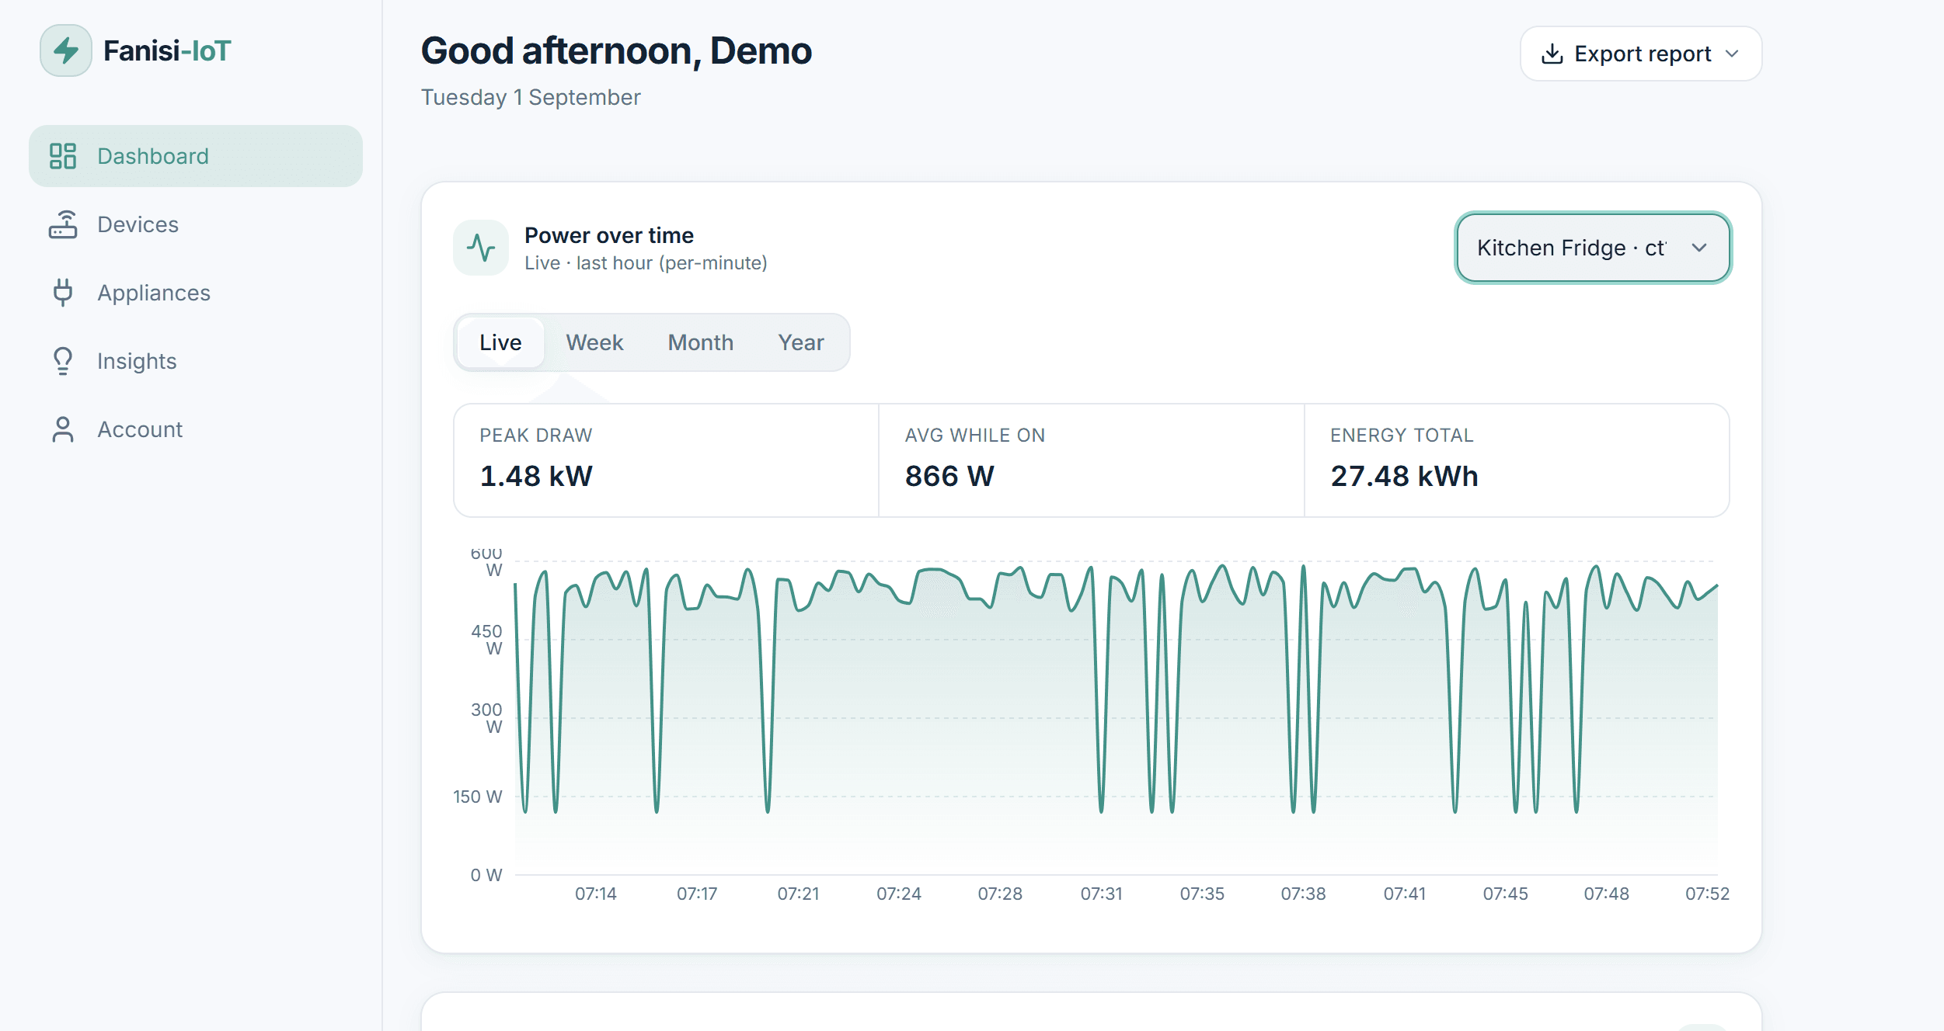The width and height of the screenshot is (1944, 1031).
Task: Click the Export report button label
Action: coord(1643,54)
